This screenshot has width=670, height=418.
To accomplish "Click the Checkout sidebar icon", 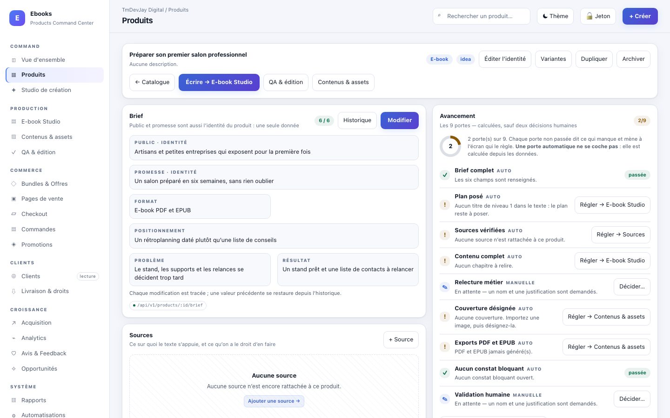I will pos(13,214).
